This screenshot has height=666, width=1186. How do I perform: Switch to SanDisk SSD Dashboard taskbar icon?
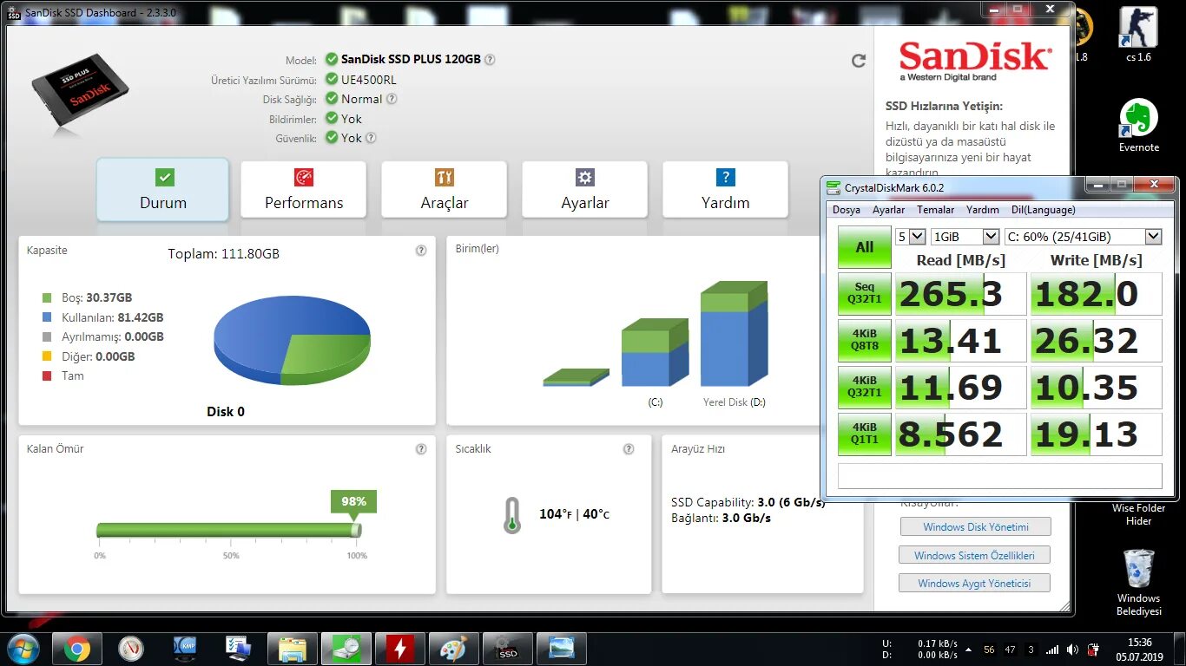[x=507, y=649]
